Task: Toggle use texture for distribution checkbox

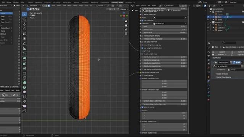Action: pyautogui.click(x=143, y=69)
